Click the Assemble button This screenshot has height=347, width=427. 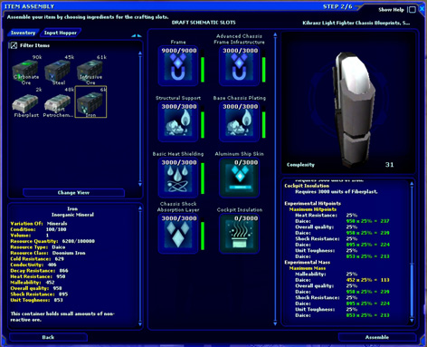pos(377,337)
